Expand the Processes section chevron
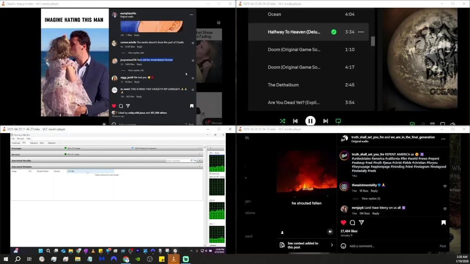 (200, 148)
